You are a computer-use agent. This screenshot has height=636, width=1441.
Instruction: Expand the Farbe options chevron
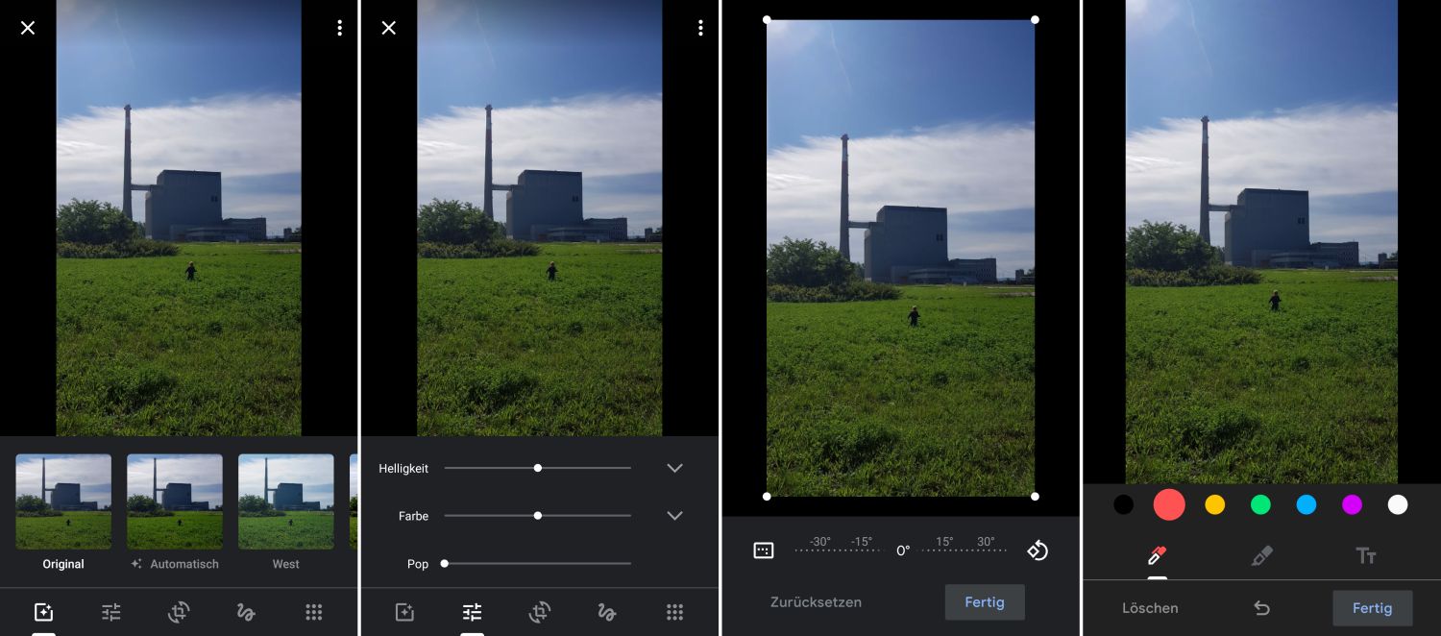(x=674, y=516)
